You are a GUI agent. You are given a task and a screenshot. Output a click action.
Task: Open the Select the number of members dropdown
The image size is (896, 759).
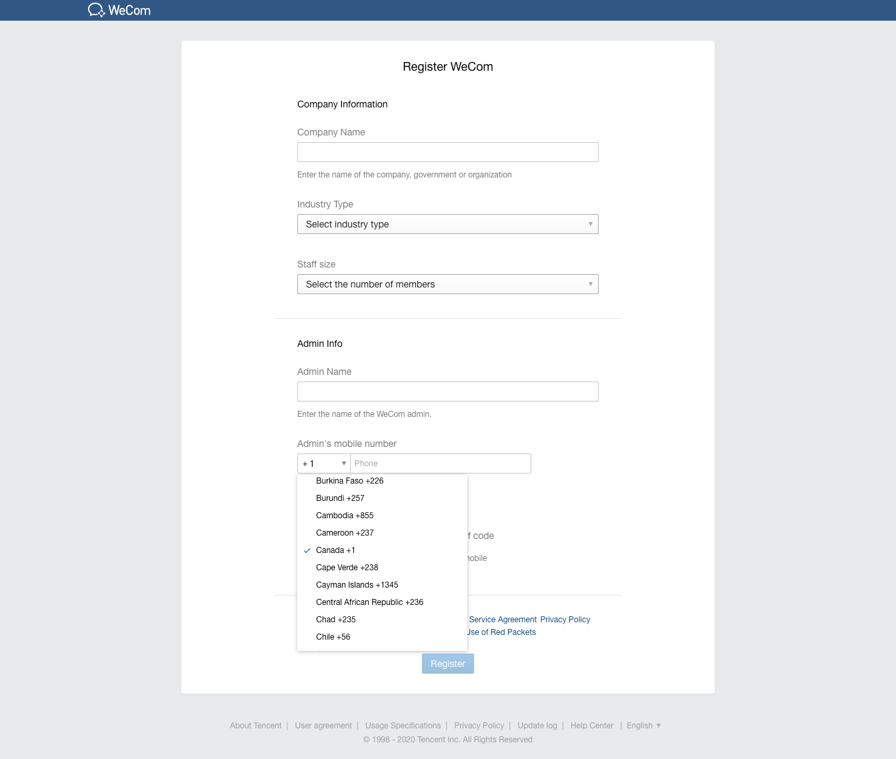coord(447,284)
